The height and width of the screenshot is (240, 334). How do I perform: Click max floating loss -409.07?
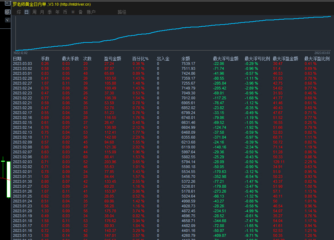220,235
